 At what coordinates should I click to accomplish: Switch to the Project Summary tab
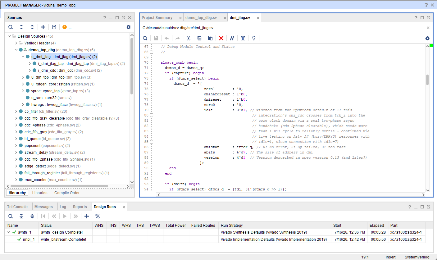tap(157, 18)
